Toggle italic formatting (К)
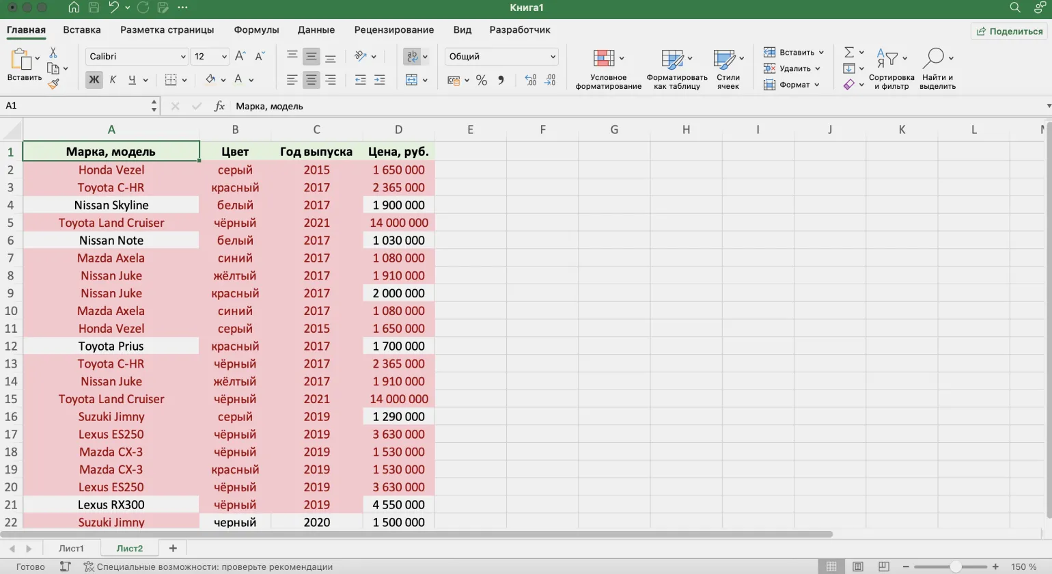 tap(113, 80)
